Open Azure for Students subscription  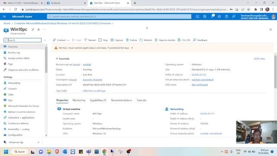point(92,80)
